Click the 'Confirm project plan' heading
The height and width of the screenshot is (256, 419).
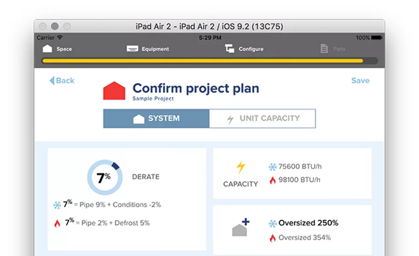coord(196,88)
